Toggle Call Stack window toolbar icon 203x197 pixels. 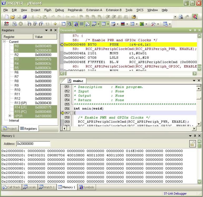point(88,24)
